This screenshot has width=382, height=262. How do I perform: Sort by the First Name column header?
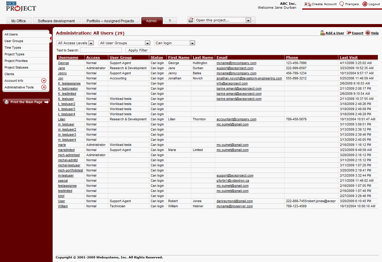click(x=179, y=57)
